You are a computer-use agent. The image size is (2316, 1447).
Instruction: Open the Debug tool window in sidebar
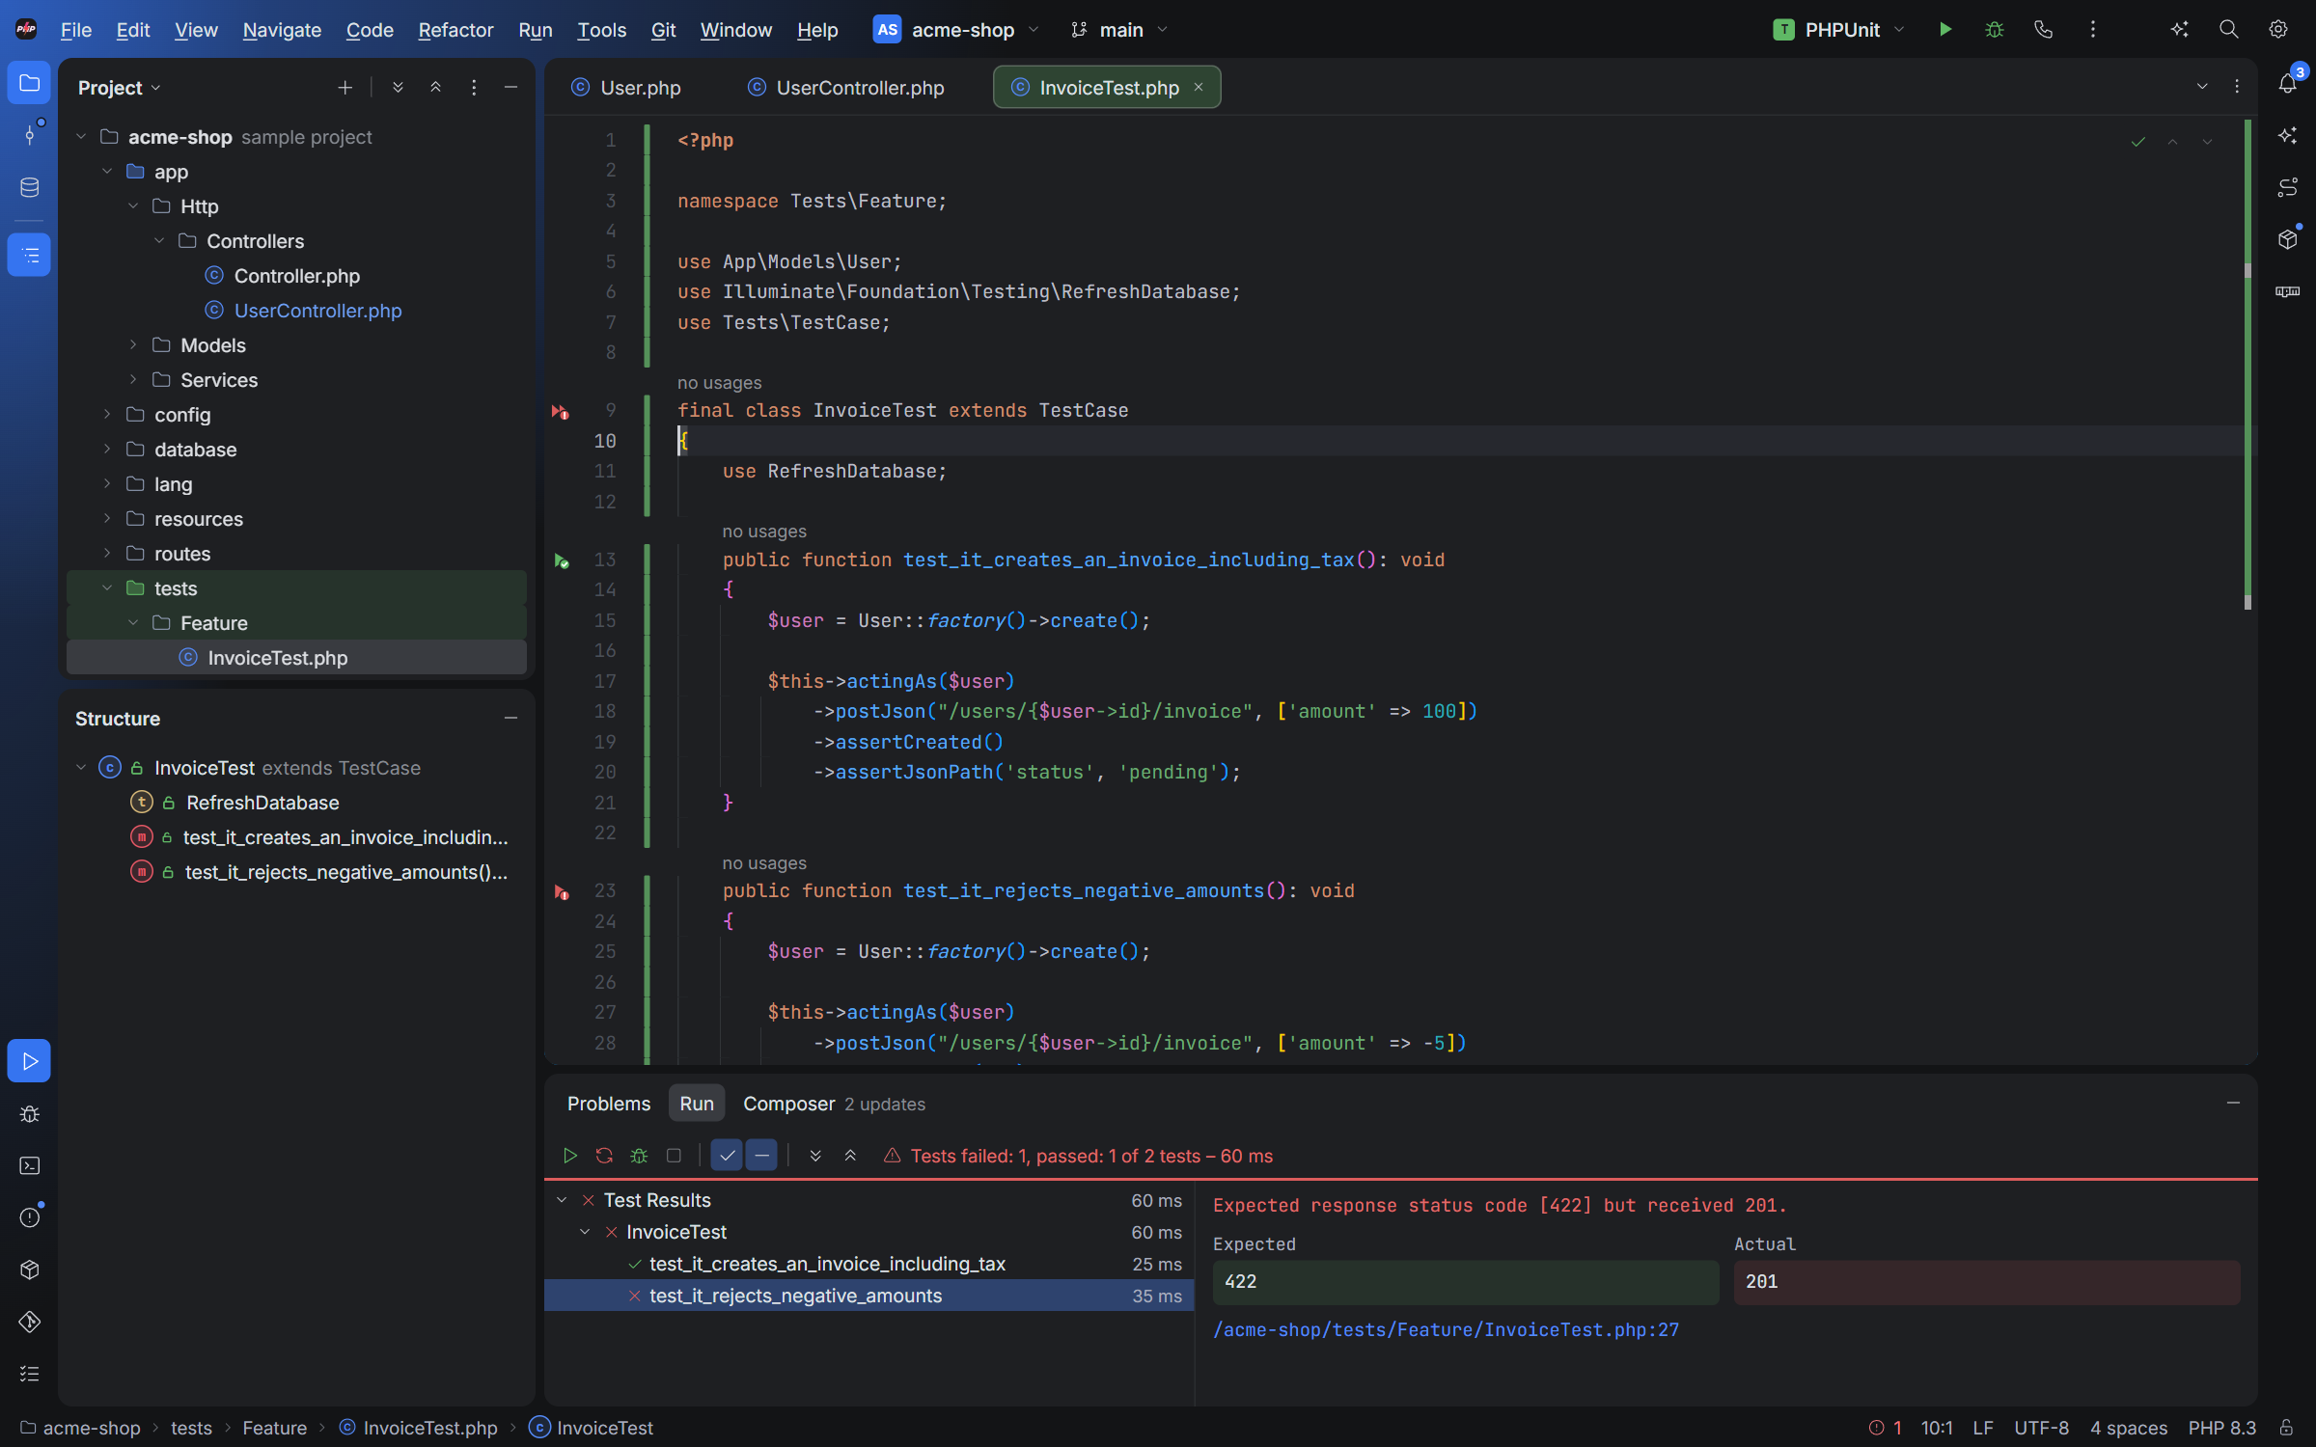click(x=29, y=1114)
